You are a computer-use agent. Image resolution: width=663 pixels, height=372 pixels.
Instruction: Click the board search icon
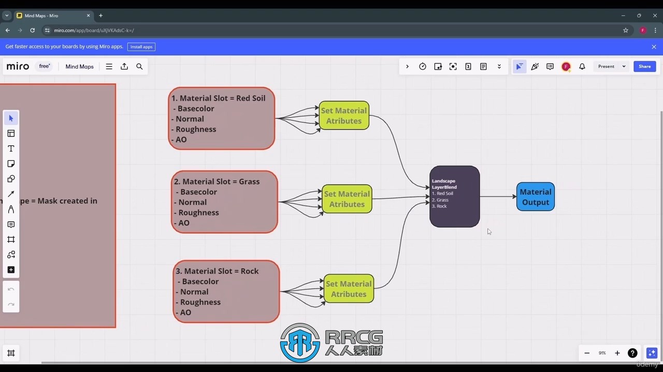(x=139, y=67)
